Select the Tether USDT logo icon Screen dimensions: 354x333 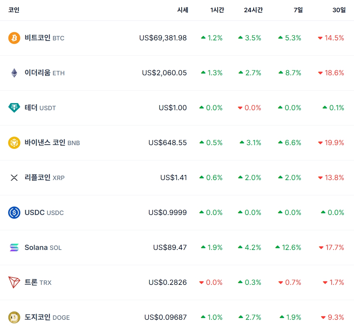[x=14, y=108]
